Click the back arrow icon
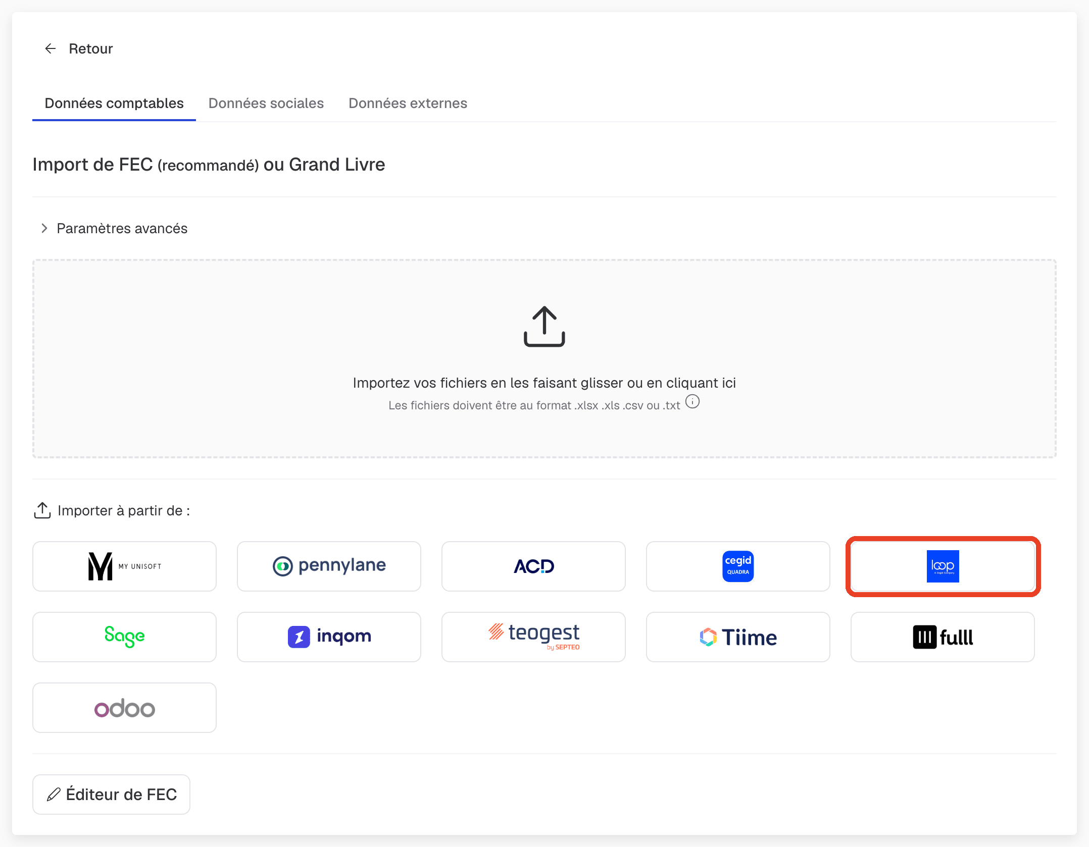 51,48
